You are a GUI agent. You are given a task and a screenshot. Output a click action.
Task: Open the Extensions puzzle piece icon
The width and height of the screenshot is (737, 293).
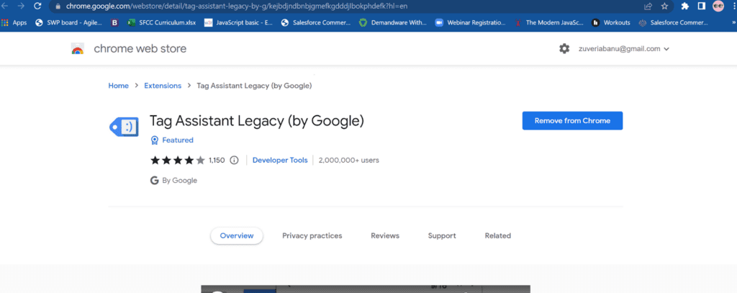point(685,6)
